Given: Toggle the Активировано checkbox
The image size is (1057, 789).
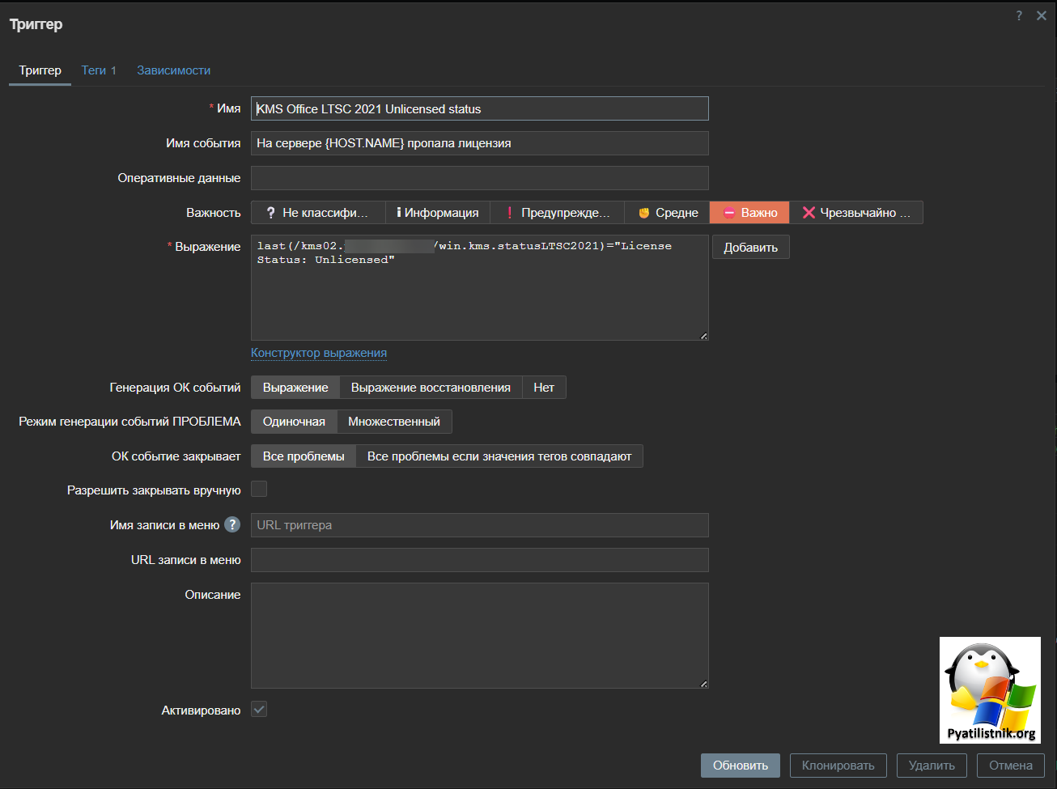Looking at the screenshot, I should [x=259, y=709].
